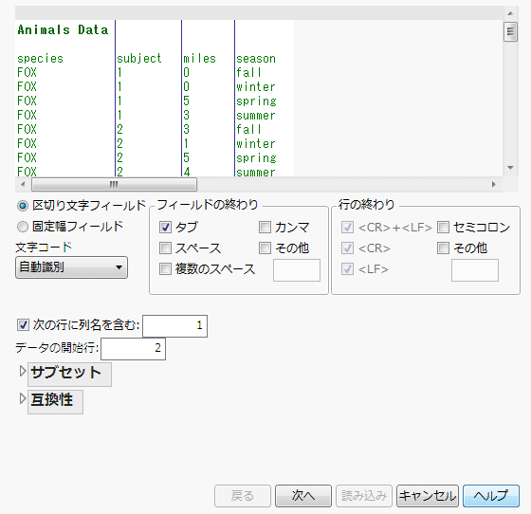Screen dimensions: 531x514
Task: Click the 'miles' column header text
Action: pos(199,59)
